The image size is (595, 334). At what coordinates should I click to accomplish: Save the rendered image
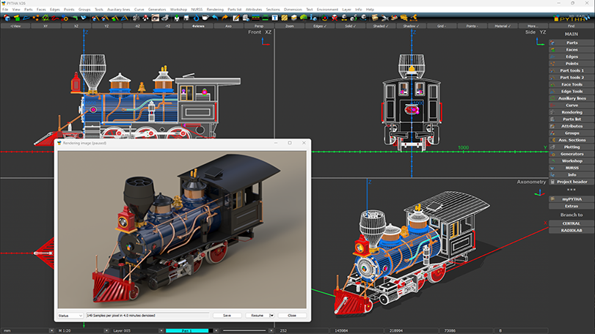[x=227, y=315]
